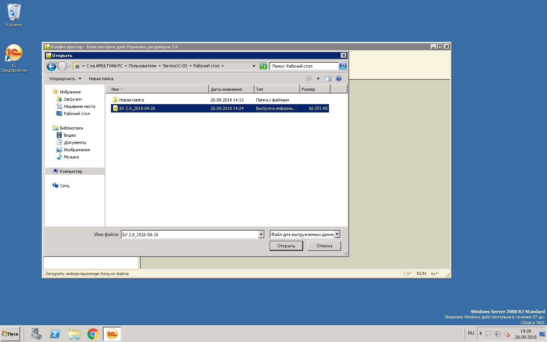The image size is (547, 342).
Task: Open the 'Упорядочить' menu
Action: tap(65, 79)
